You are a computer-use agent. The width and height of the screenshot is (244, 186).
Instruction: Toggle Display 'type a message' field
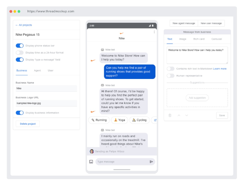pos(20,60)
